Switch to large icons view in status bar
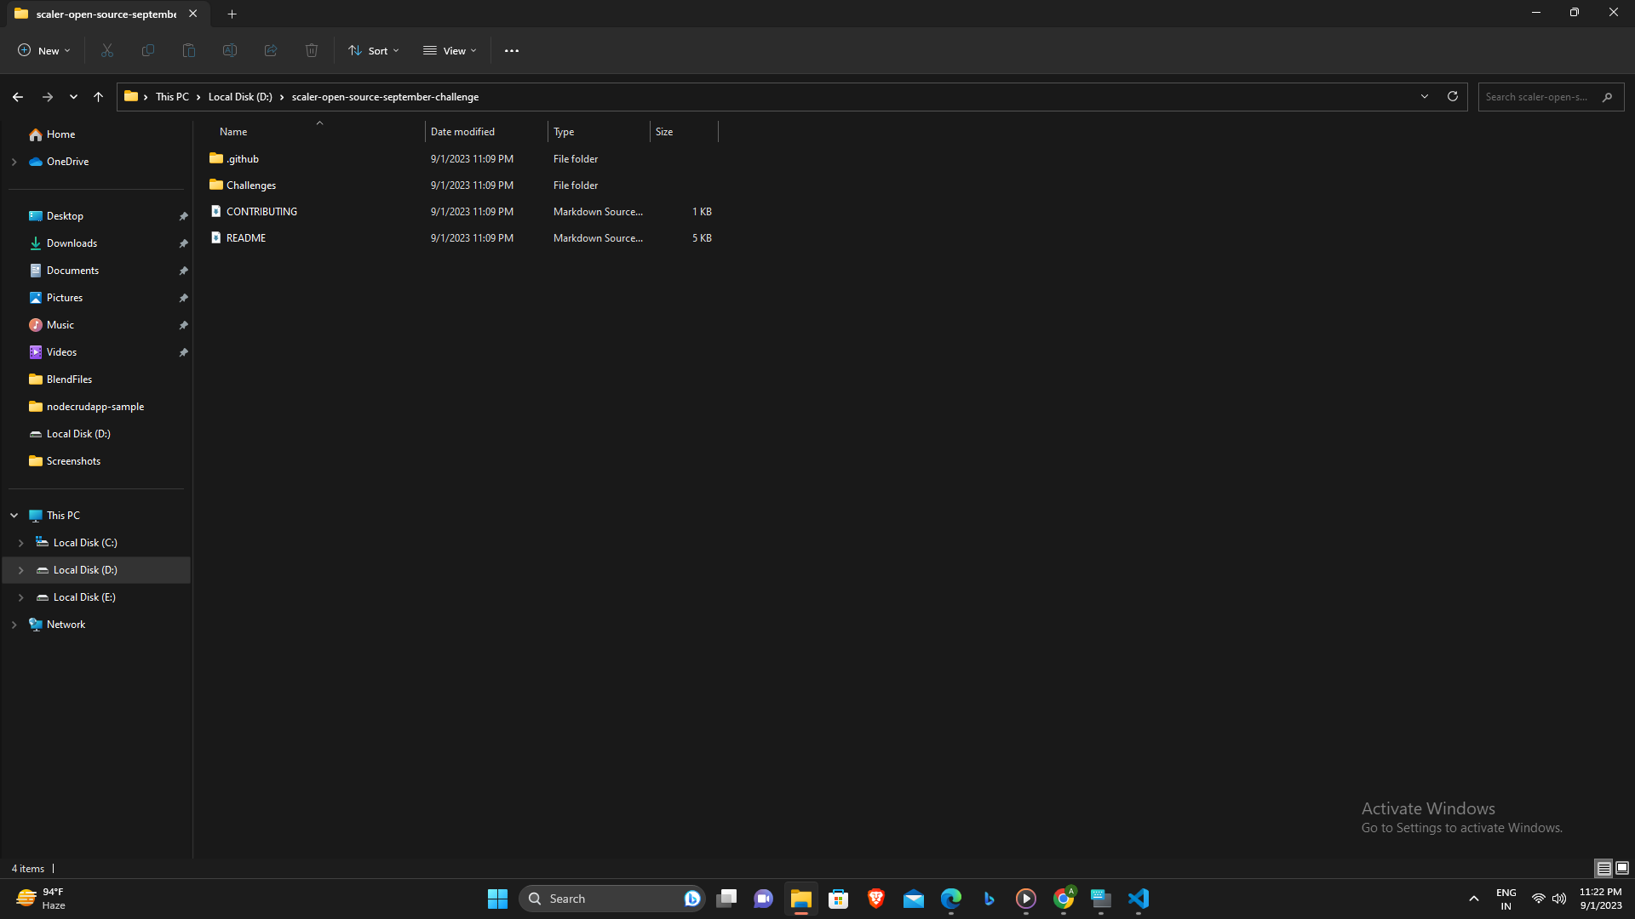This screenshot has height=919, width=1635. click(x=1621, y=868)
